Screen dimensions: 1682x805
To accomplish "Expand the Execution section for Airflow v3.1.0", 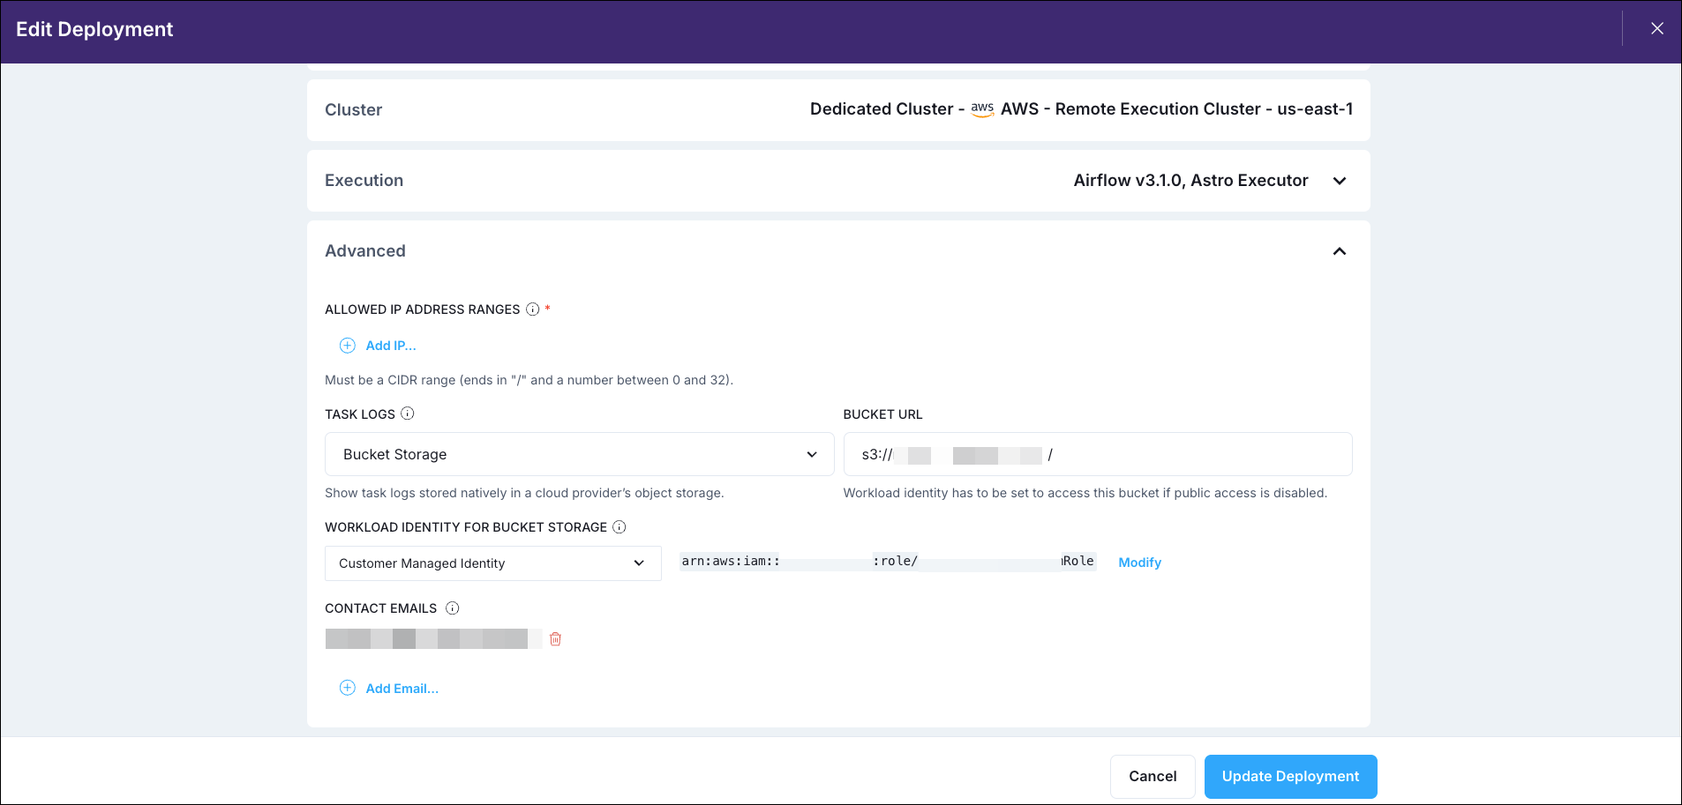I will [x=1340, y=181].
